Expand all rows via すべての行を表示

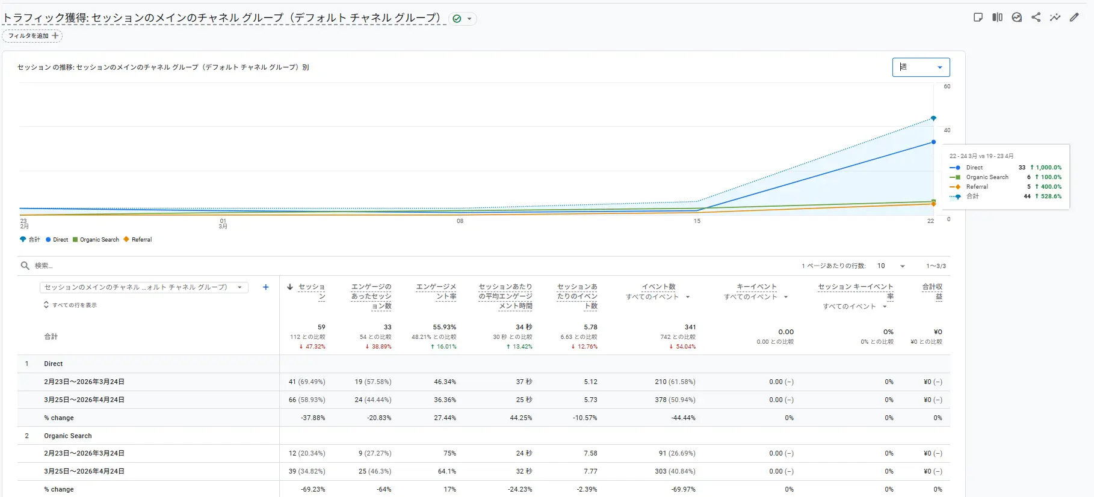coord(70,305)
